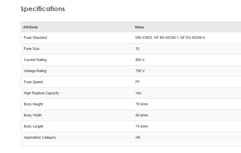
Task: Select the Body Width attribute label
Action: (33, 115)
